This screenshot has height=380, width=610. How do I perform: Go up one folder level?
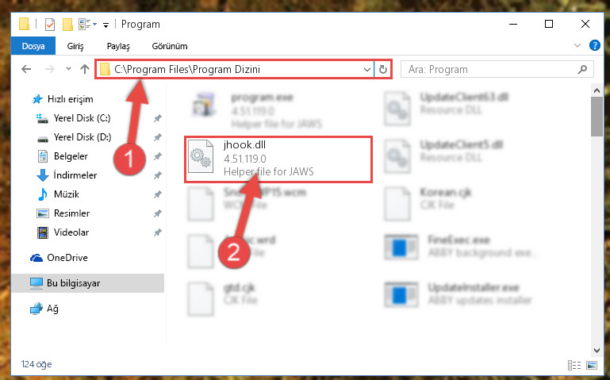coord(84,69)
